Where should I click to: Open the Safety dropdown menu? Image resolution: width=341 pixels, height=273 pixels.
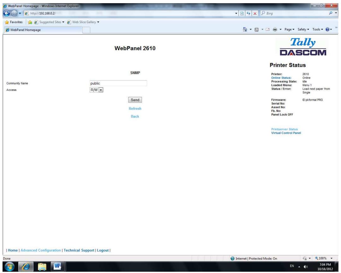[x=302, y=29]
